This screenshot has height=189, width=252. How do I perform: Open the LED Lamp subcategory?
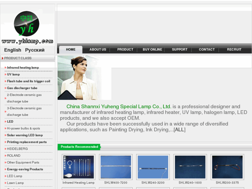click(x=15, y=176)
